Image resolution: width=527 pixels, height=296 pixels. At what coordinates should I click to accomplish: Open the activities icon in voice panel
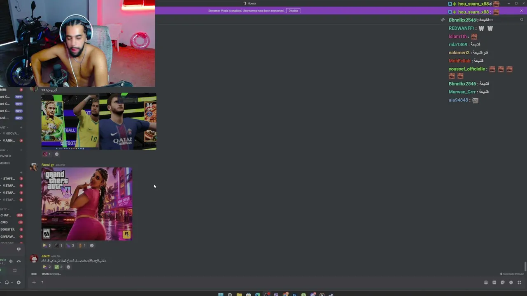[x=15, y=271]
